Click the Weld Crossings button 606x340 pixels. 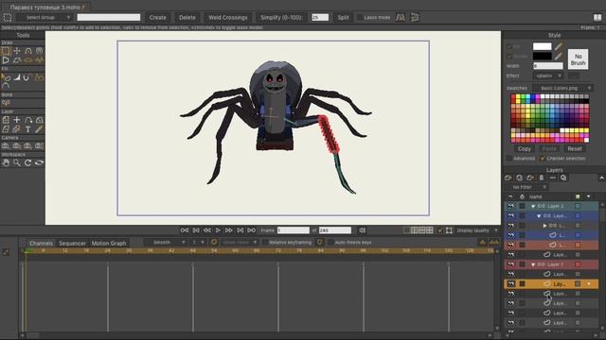click(x=228, y=17)
